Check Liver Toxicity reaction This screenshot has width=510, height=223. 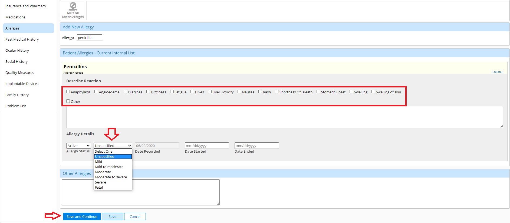click(210, 92)
